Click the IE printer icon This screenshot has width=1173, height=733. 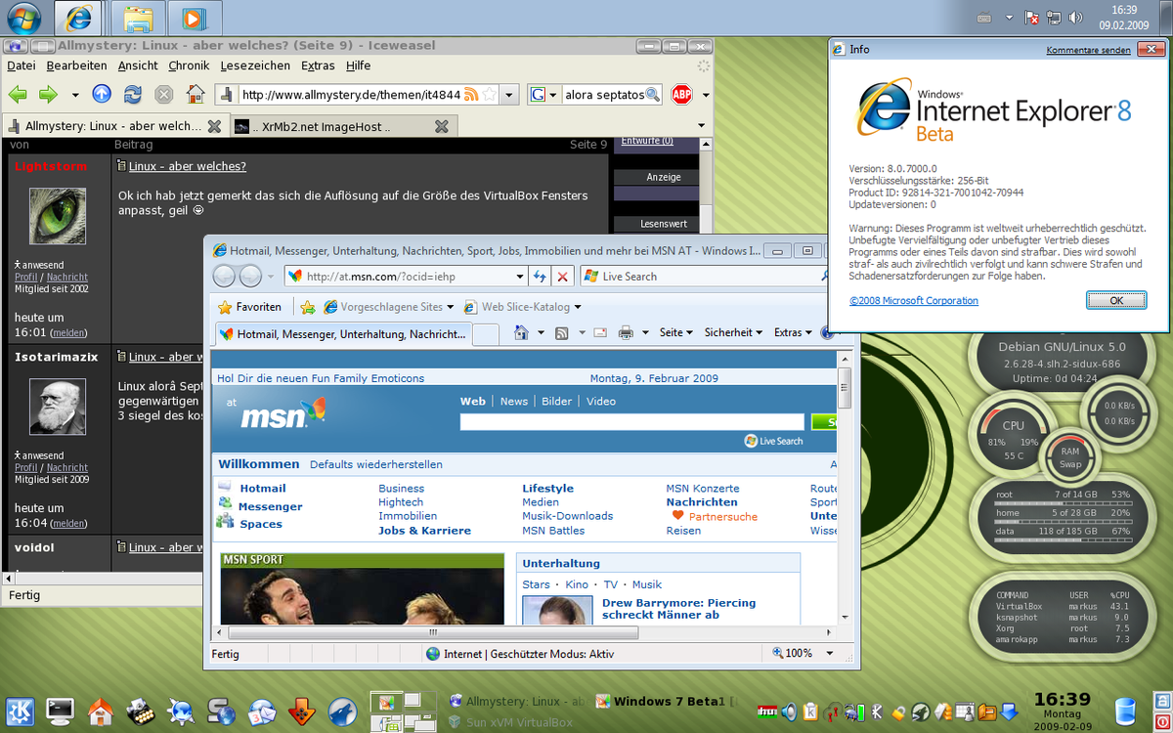tap(626, 332)
